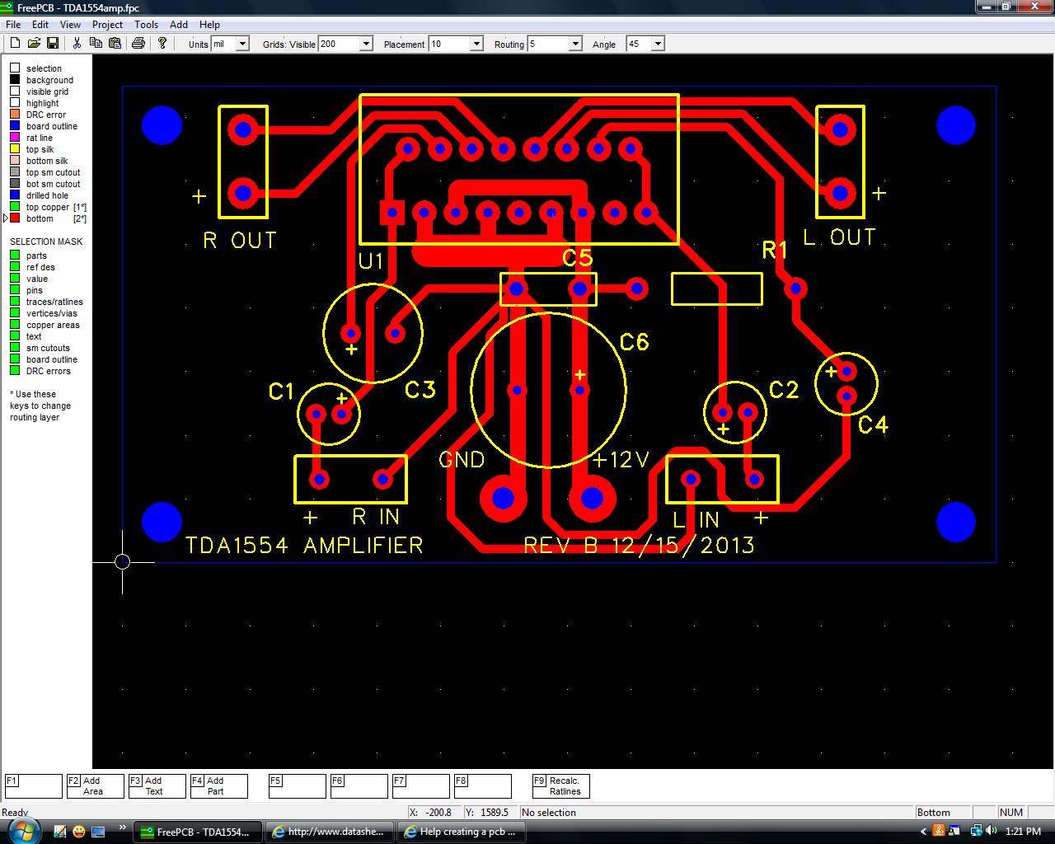Viewport: 1055px width, 844px height.
Task: Click the bottom layer red color swatch
Action: (x=15, y=218)
